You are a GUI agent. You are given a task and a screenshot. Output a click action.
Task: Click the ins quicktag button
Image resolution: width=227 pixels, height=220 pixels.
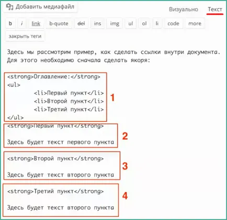(97, 23)
